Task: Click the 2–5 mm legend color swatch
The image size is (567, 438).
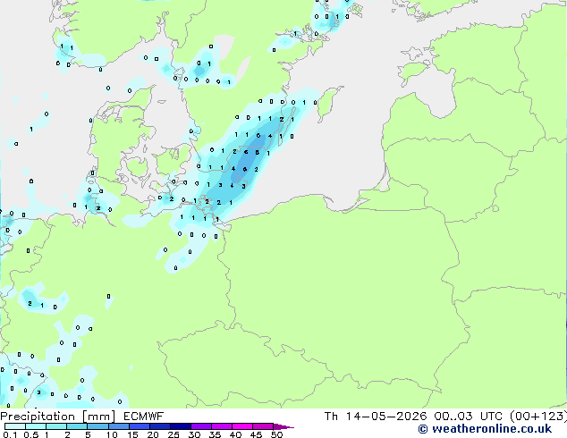Action: [77, 426]
